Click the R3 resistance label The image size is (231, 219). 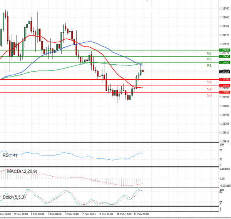(209, 53)
